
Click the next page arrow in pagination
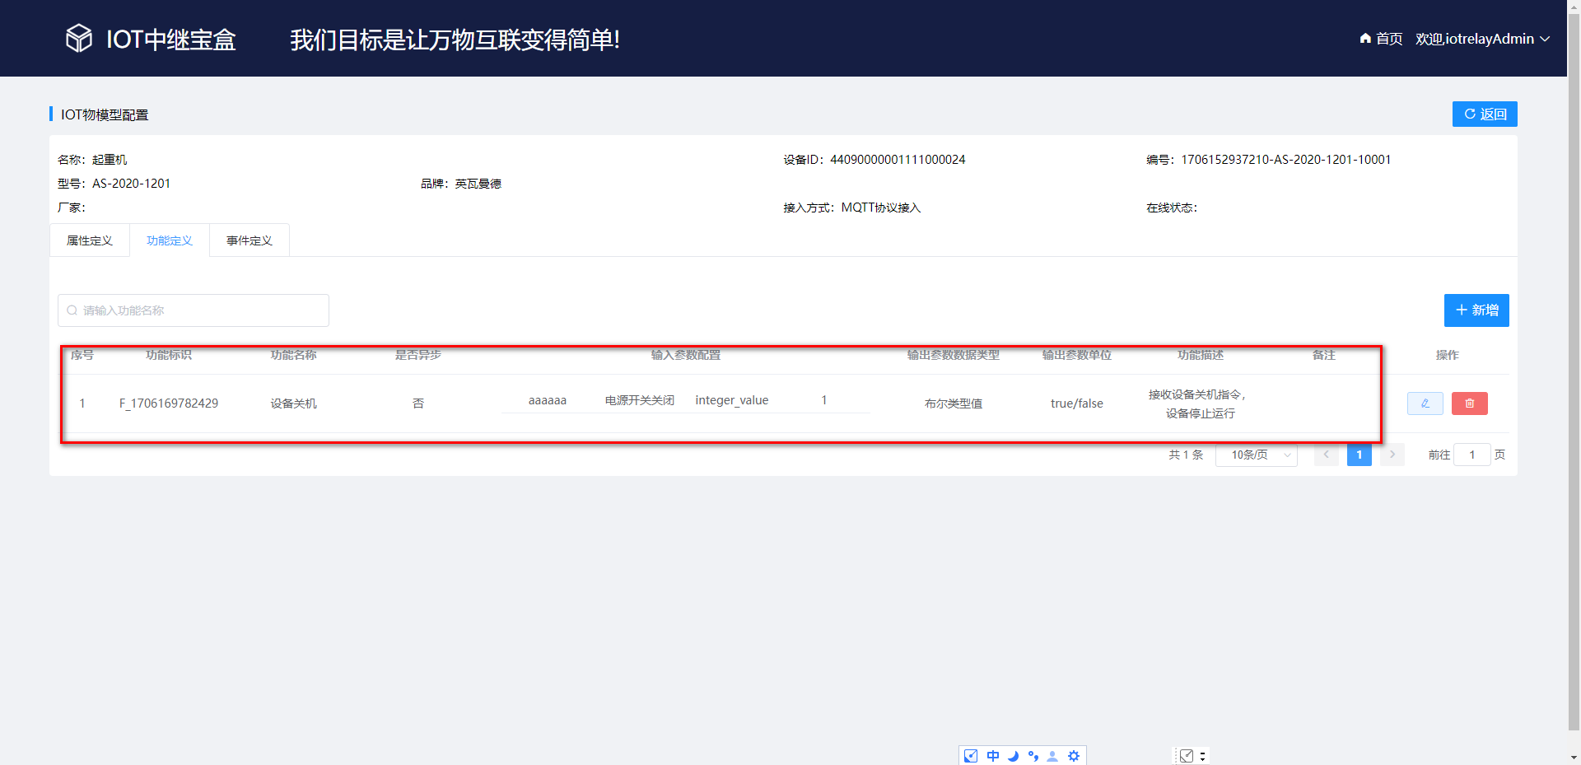point(1392,455)
